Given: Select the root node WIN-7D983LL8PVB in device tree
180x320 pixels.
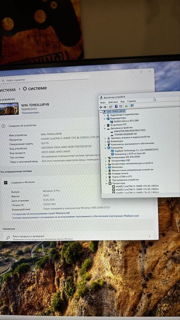Looking at the screenshot, I should (115, 111).
